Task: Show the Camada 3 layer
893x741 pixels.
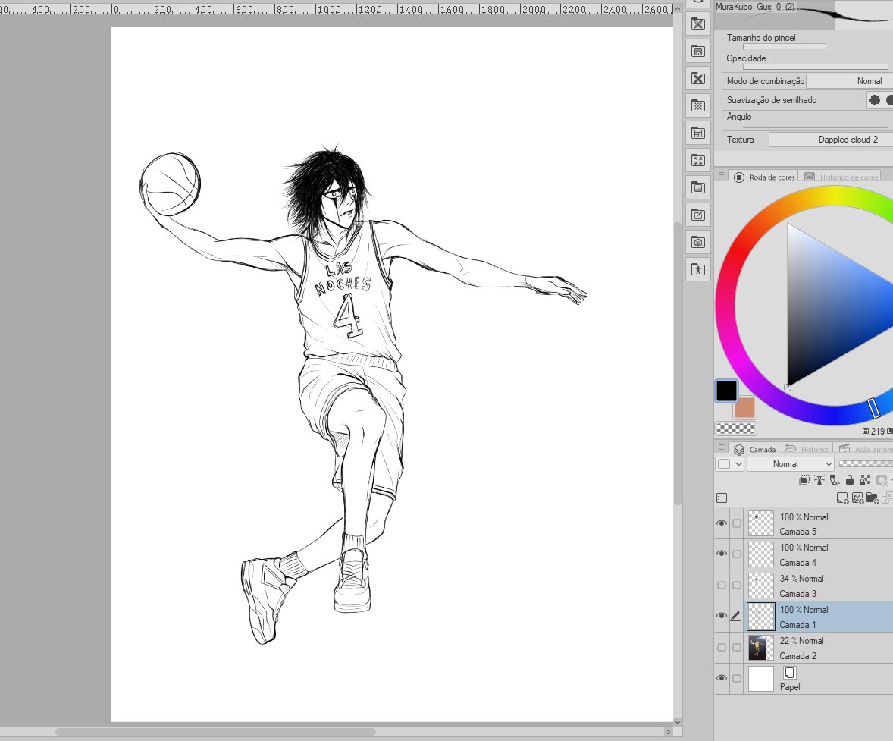Action: tap(722, 586)
